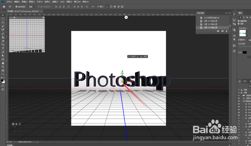Toggle visibility of 当前视图 camera row
Image resolution: width=251 pixels, height=146 pixels.
(x=239, y=96)
